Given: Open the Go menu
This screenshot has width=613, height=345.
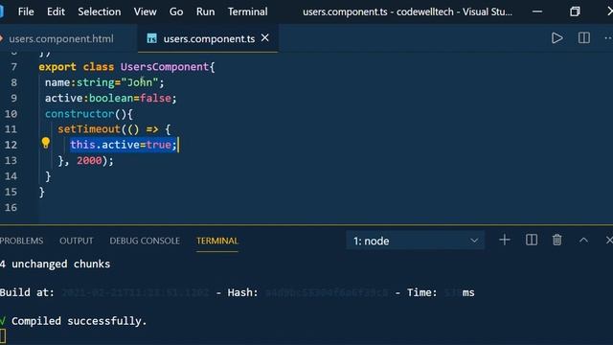Looking at the screenshot, I should pos(176,11).
